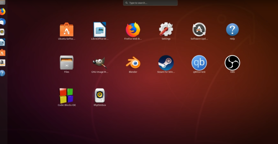Launch LibreOffice Writer from the app grid

click(100, 30)
